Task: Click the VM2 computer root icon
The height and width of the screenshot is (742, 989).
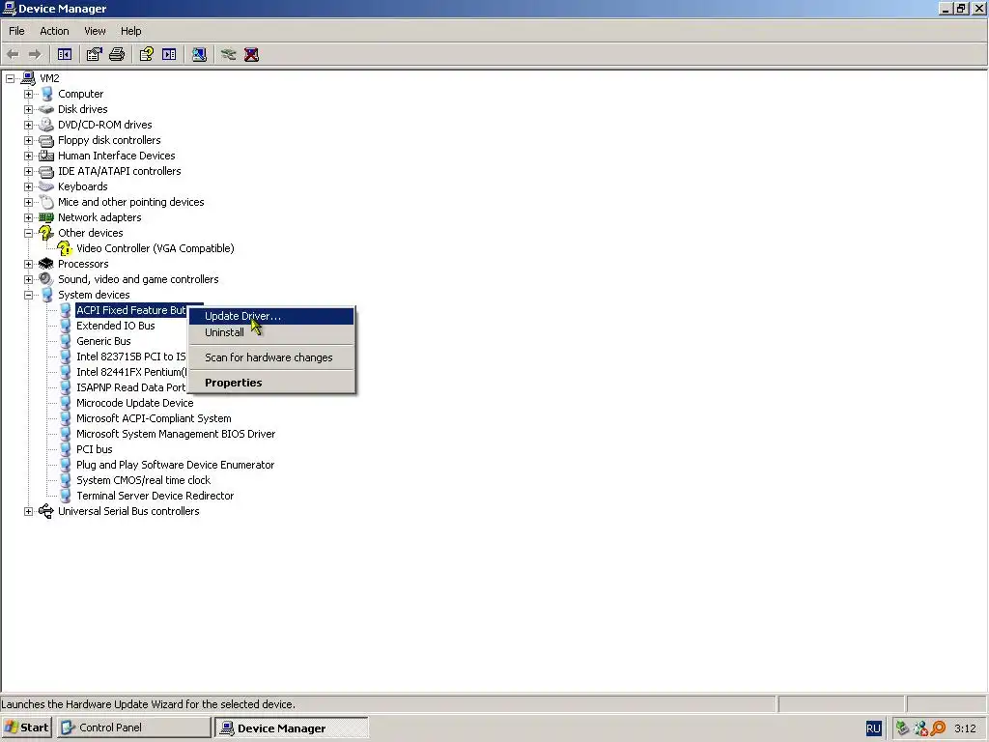Action: (x=28, y=78)
